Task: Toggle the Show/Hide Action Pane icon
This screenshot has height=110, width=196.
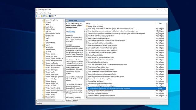Action: [x=52, y=16]
